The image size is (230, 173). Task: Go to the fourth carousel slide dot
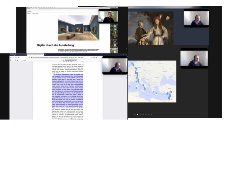point(143,115)
